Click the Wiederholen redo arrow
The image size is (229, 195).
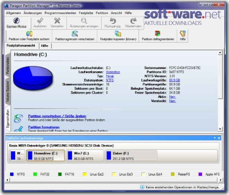tap(133, 21)
